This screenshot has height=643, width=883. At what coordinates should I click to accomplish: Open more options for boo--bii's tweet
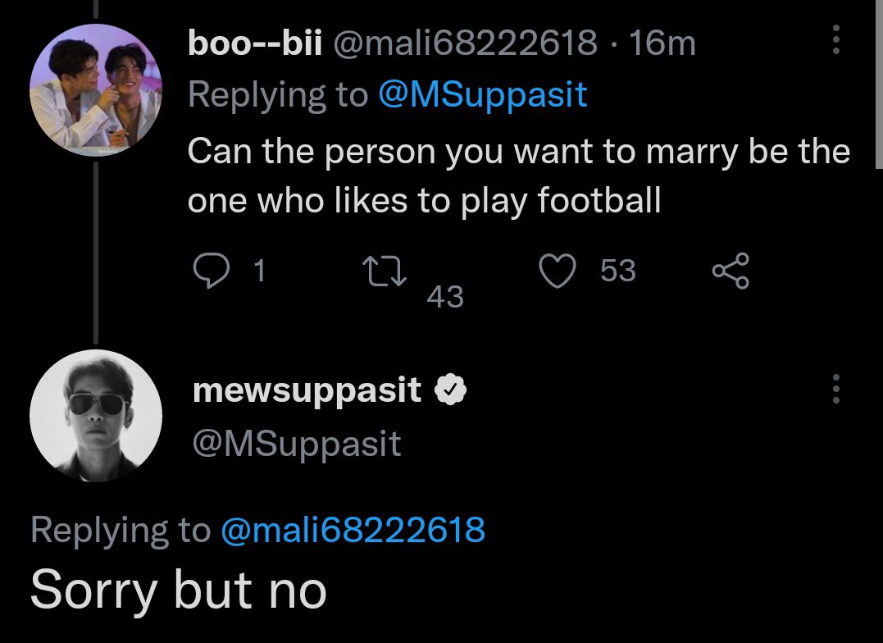[835, 39]
